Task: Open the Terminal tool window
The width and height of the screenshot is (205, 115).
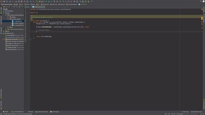Action: 29,112
